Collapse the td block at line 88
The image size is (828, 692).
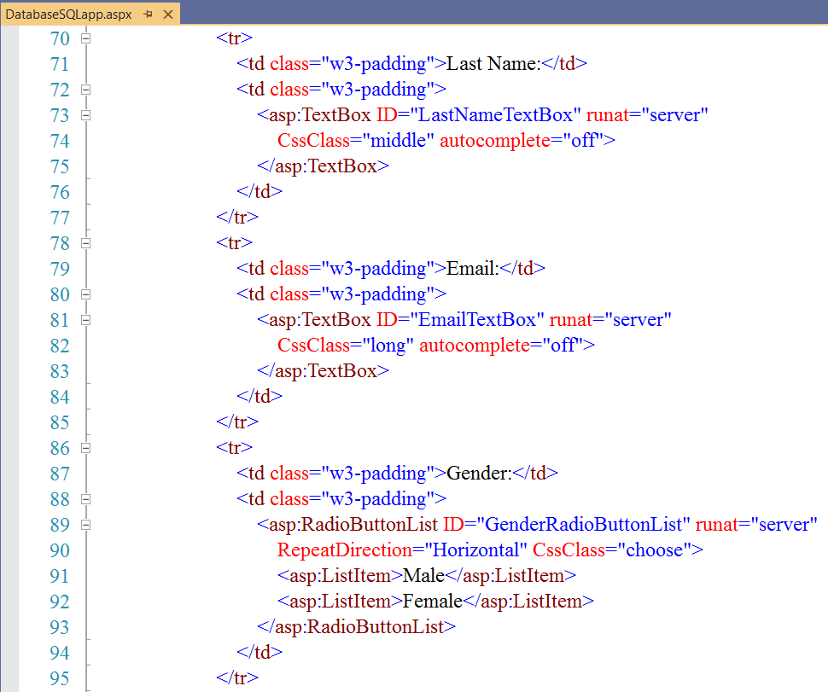click(85, 499)
